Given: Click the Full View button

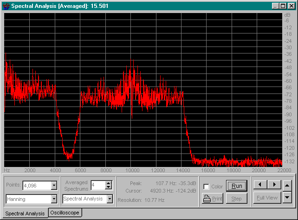Looking at the screenshot, I should (267, 198).
